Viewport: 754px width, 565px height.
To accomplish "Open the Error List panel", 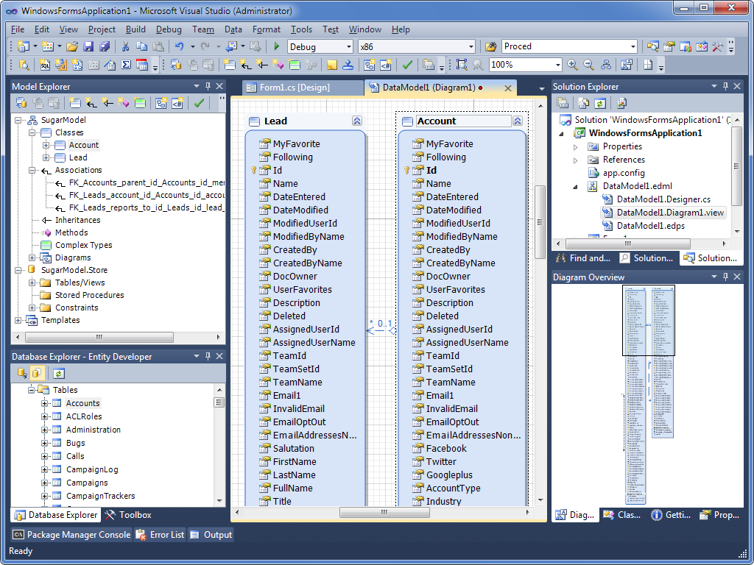I will (160, 535).
